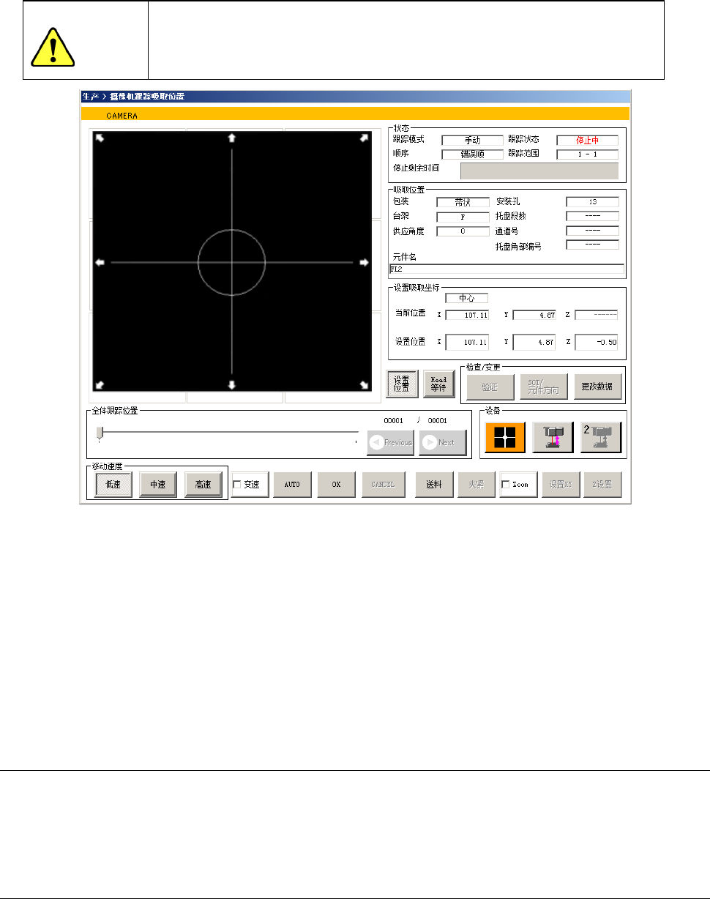Click the OK button

[x=337, y=485]
